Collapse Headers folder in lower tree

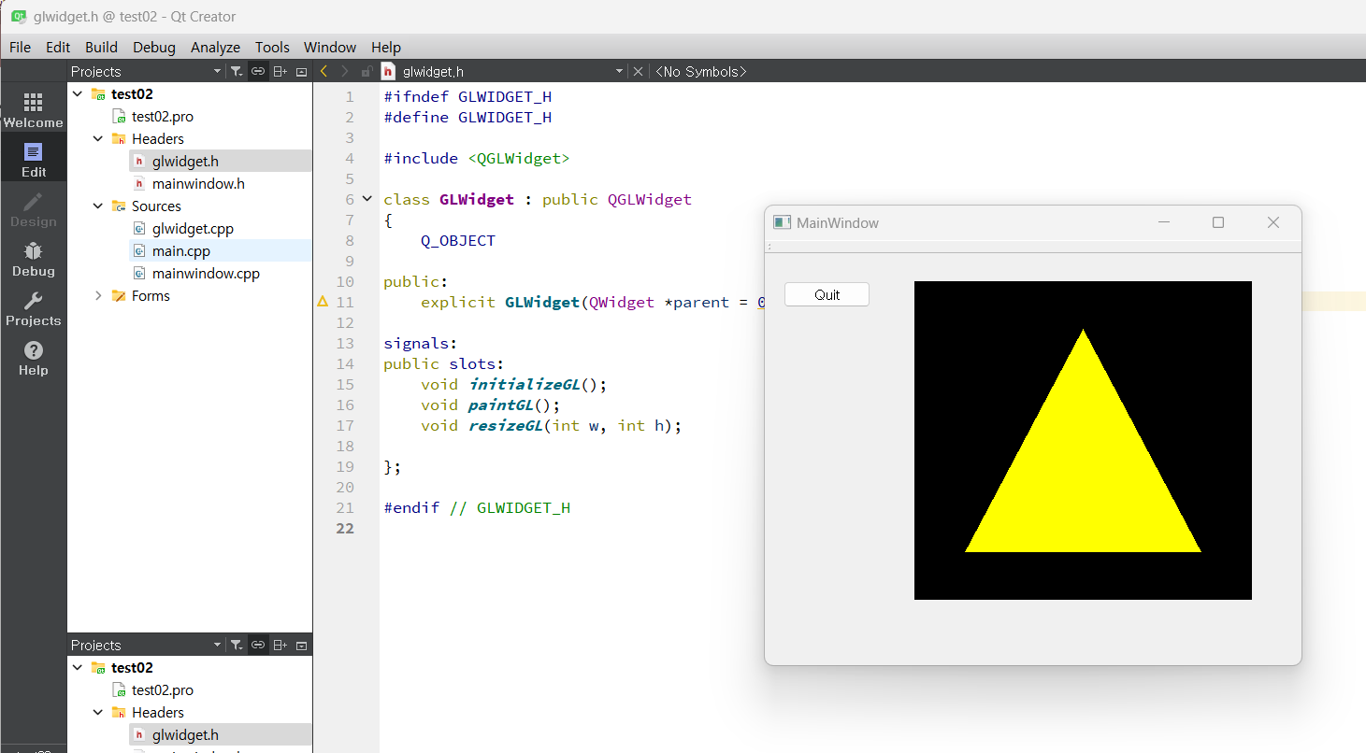(x=98, y=712)
